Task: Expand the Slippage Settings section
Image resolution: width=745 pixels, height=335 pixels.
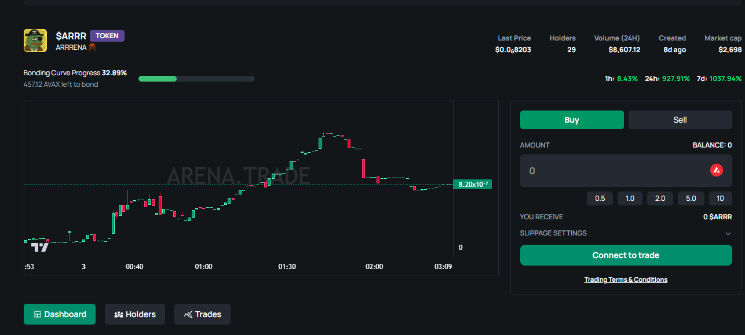Action: point(553,233)
